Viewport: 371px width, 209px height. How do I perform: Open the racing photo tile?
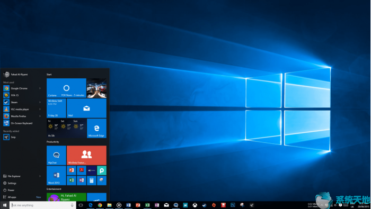coord(96,88)
